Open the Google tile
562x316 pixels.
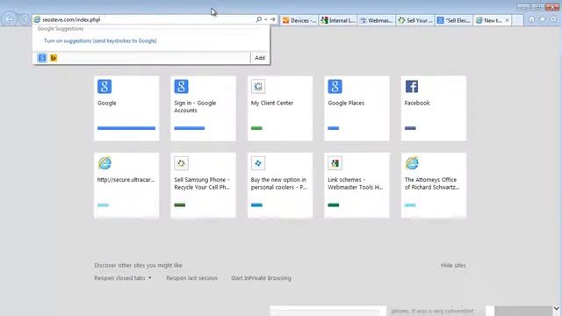126,108
